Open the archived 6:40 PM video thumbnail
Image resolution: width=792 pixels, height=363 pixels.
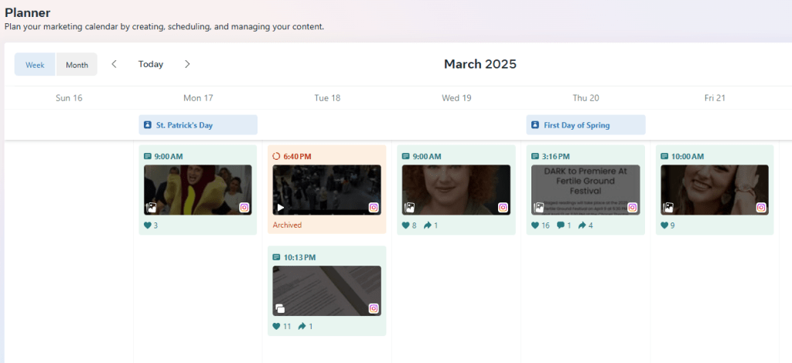click(x=327, y=189)
